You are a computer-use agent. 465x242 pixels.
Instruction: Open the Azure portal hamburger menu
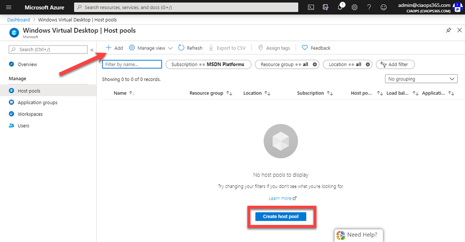coord(9,7)
